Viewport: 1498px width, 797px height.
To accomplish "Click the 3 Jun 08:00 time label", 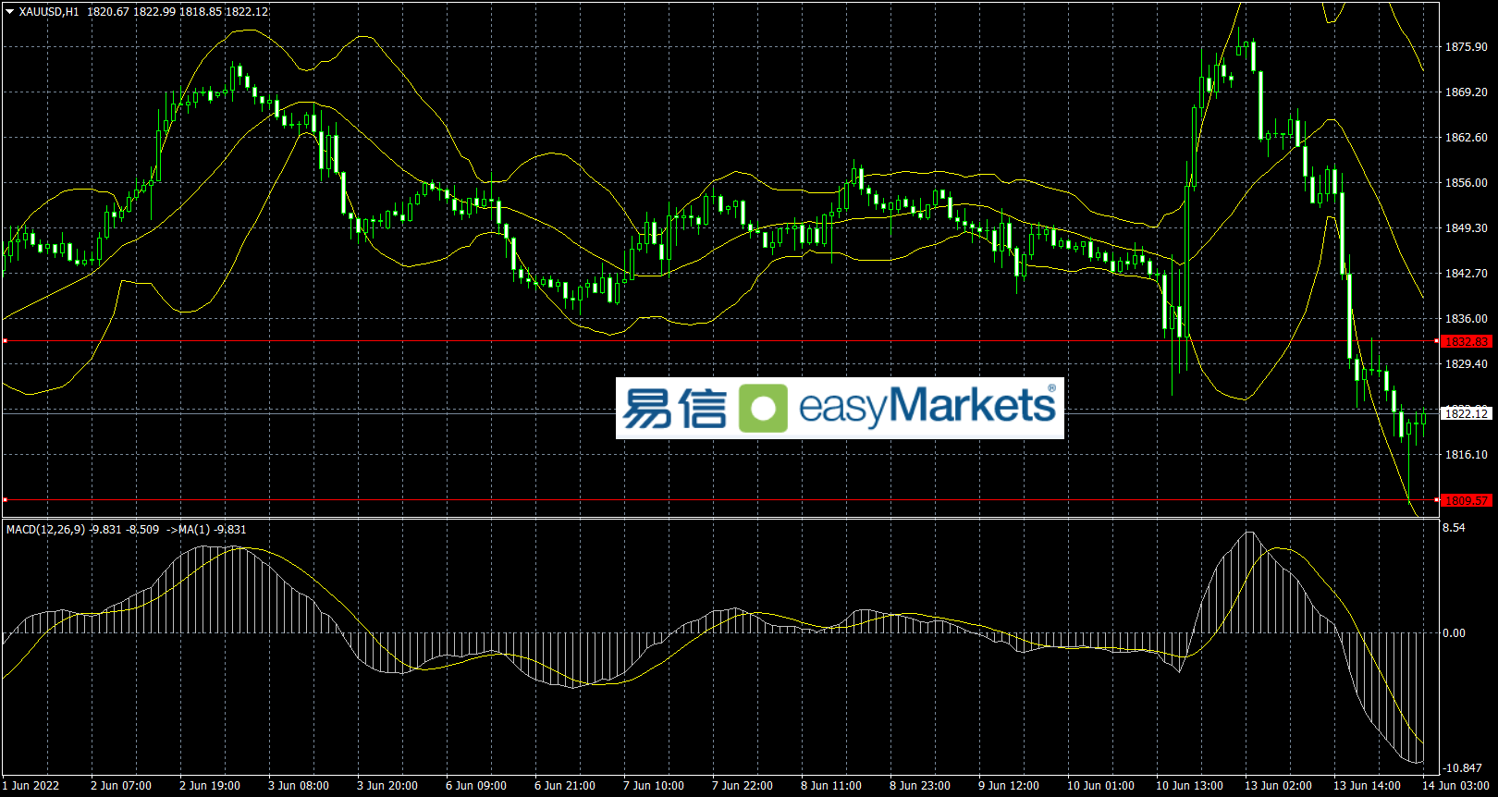I will pyautogui.click(x=299, y=786).
